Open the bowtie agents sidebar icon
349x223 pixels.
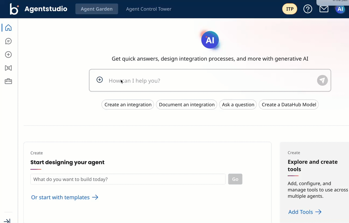tap(8, 68)
